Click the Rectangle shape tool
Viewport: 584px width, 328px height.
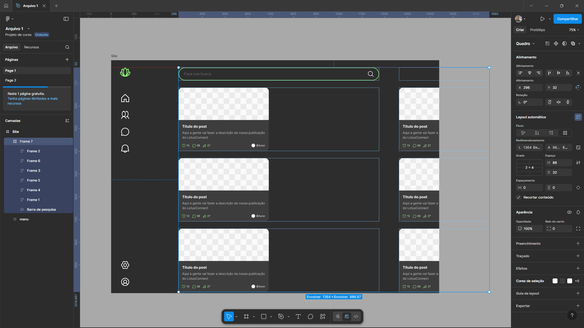point(264,316)
